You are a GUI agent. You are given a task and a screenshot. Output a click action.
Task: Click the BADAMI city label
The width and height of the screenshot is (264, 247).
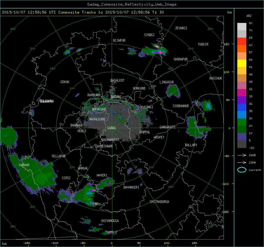coord(116,97)
